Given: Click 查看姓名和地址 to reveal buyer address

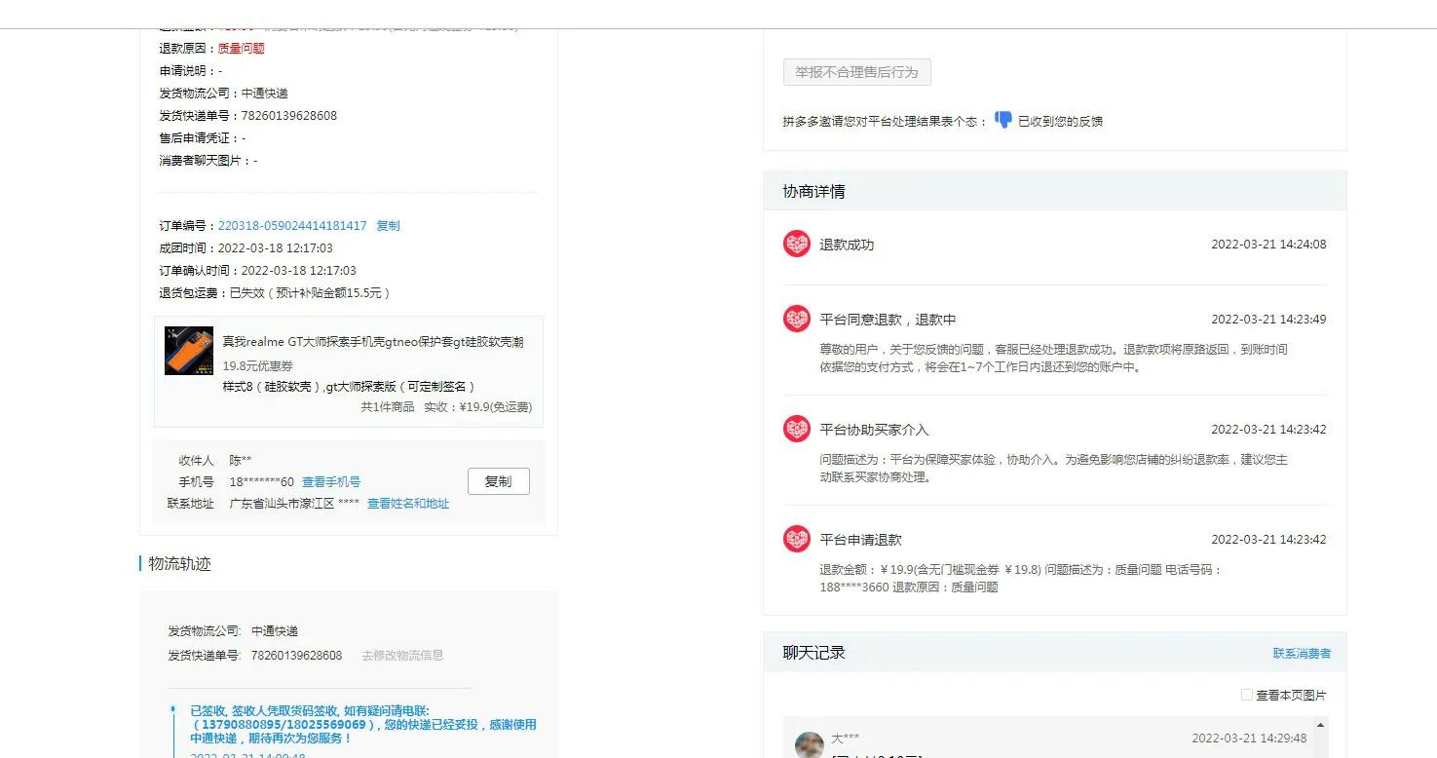Looking at the screenshot, I should pos(407,504).
